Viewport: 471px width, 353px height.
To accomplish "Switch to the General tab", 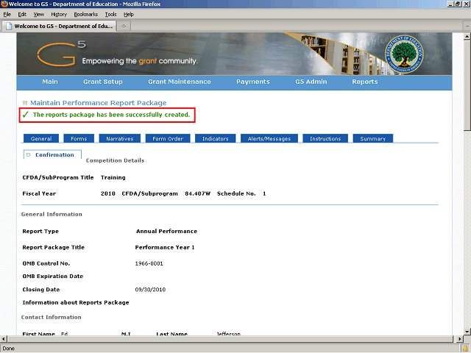I will click(x=41, y=139).
